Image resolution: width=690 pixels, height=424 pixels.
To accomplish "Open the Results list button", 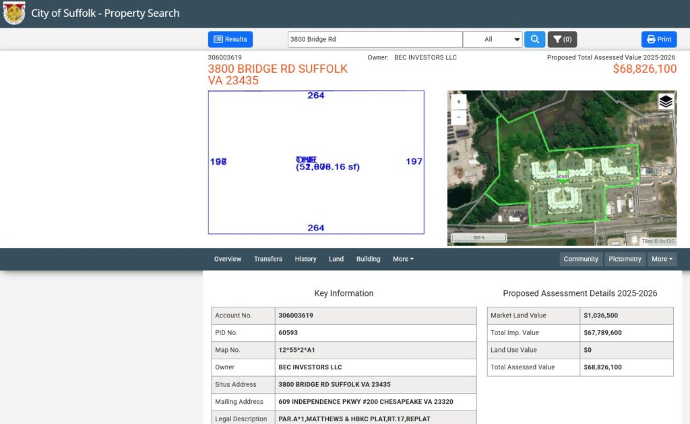I will pos(230,39).
